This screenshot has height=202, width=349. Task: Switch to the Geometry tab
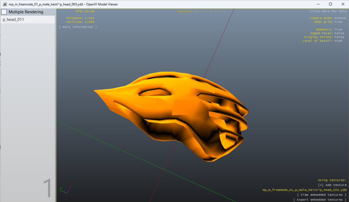pos(185,11)
